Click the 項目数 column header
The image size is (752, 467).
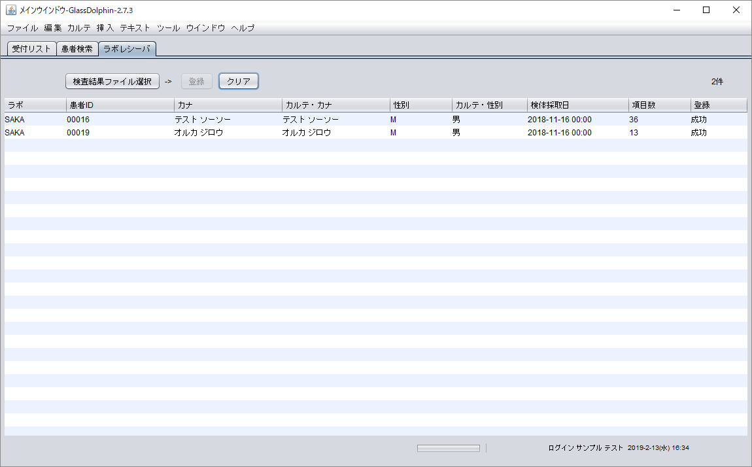click(x=659, y=105)
